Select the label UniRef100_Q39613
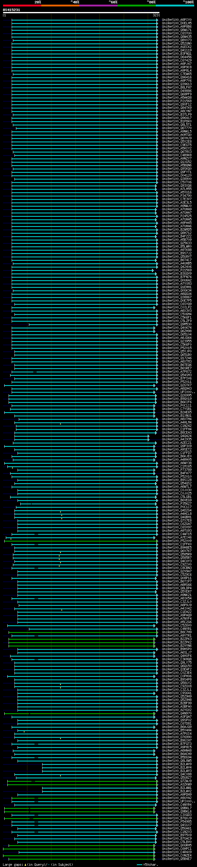 (x=177, y=84)
